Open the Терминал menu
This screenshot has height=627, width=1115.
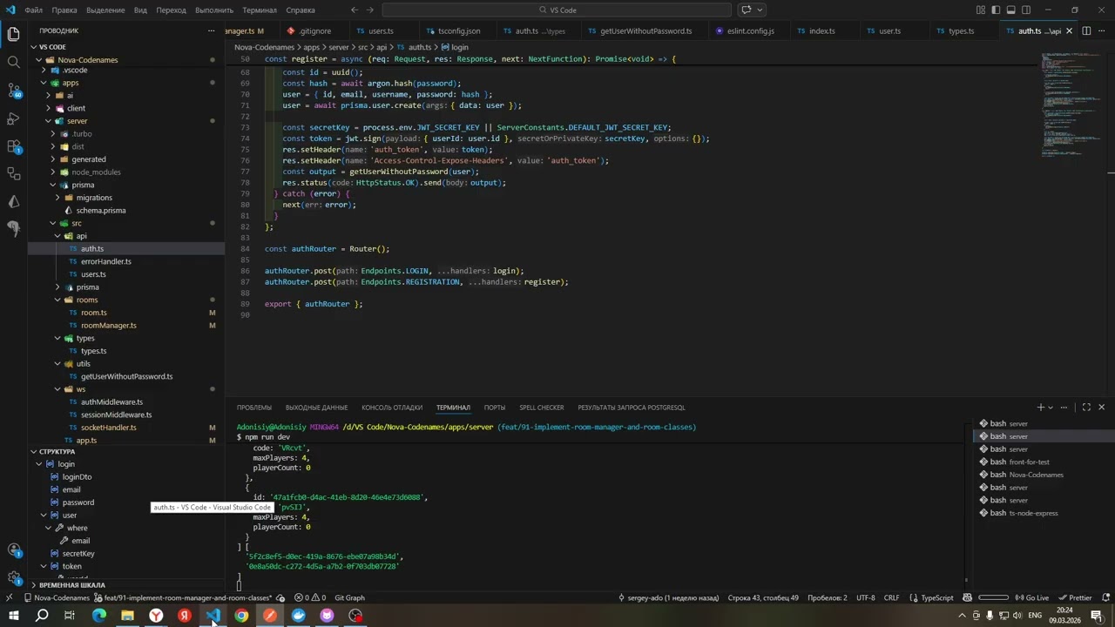260,10
